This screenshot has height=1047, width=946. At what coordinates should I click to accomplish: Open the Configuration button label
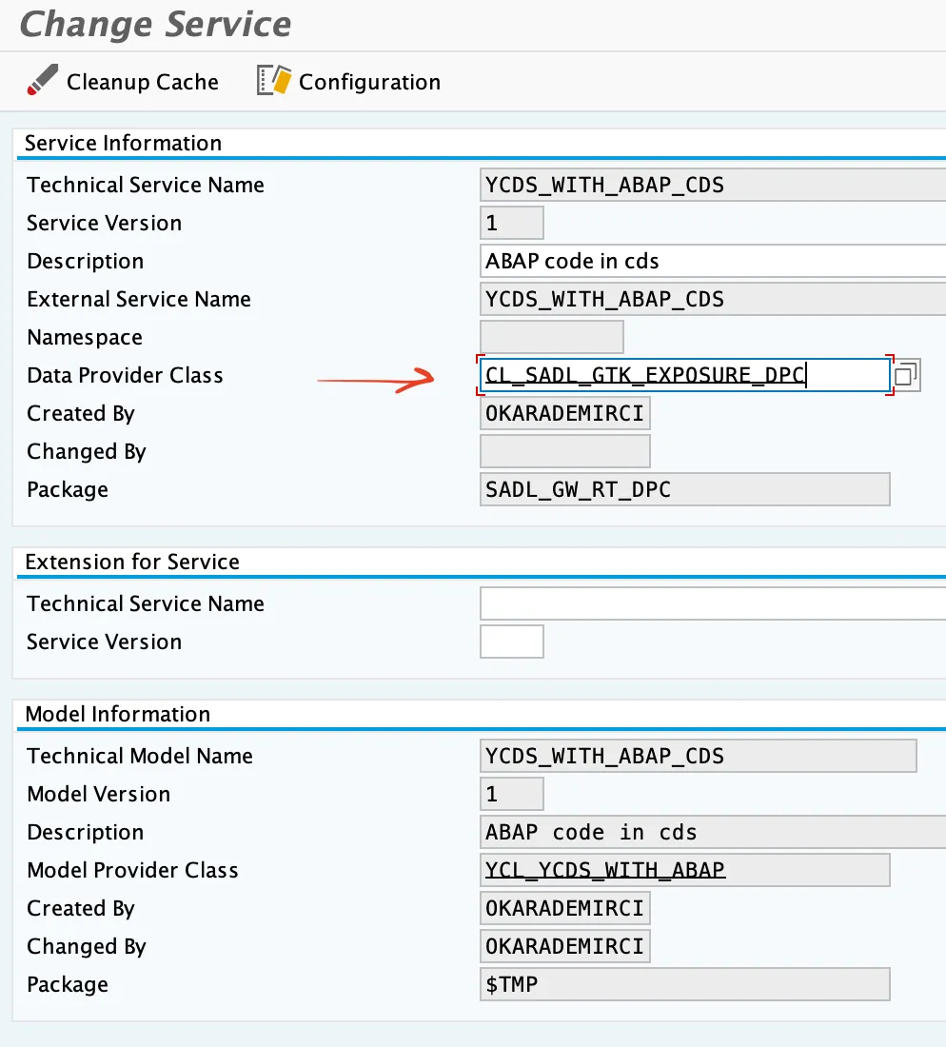pyautogui.click(x=369, y=83)
